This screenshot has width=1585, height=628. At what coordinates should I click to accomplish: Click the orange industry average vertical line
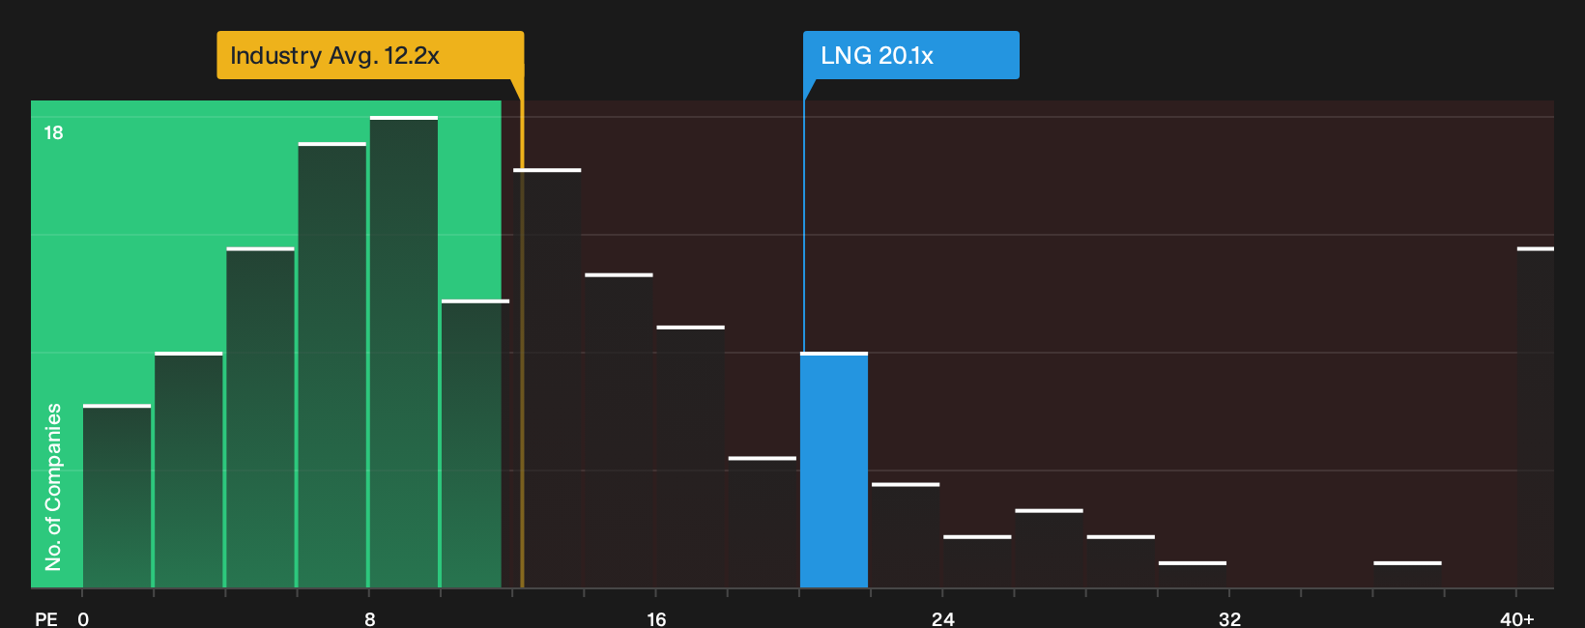click(522, 333)
